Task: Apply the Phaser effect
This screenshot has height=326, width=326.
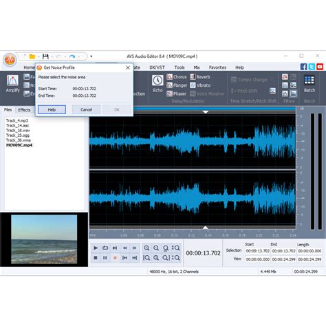Action: (x=176, y=94)
